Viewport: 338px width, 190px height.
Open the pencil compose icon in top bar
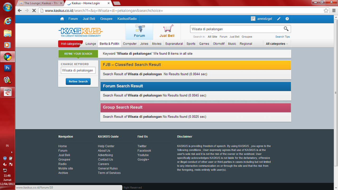pyautogui.click(x=279, y=19)
